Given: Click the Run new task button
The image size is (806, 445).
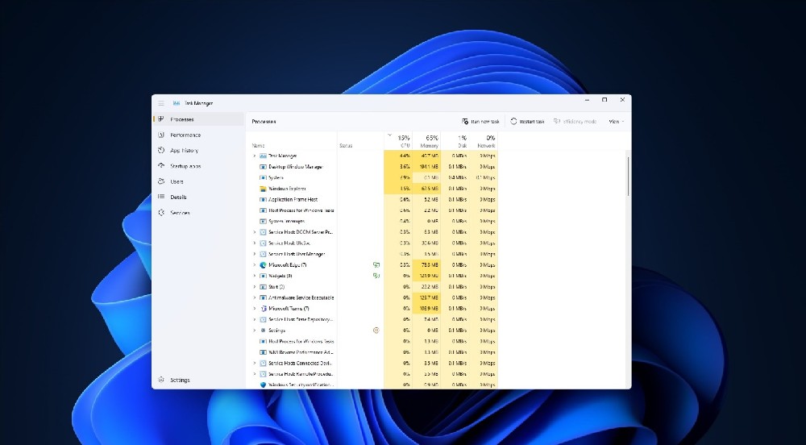Looking at the screenshot, I should tap(480, 121).
